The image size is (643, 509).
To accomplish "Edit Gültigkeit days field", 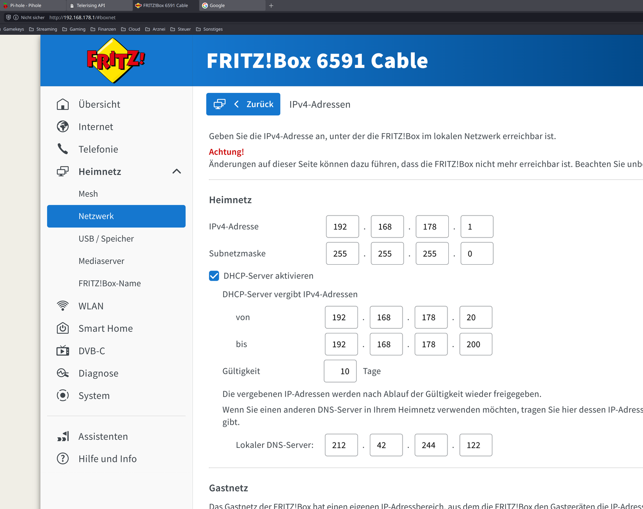I will tap(340, 371).
